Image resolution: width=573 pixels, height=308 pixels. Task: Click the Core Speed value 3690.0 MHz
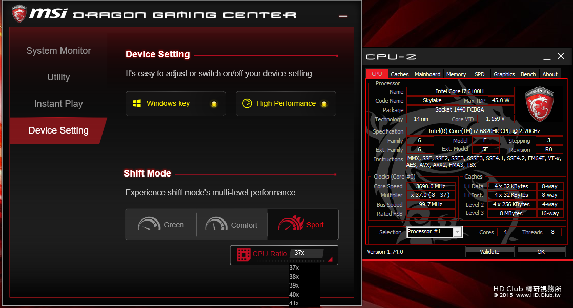(x=431, y=186)
